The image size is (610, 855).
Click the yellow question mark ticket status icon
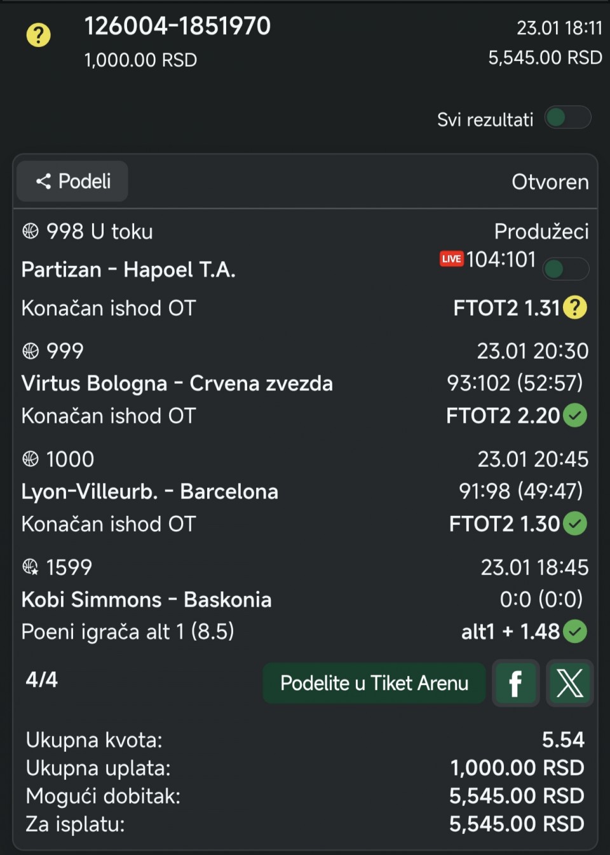38,35
